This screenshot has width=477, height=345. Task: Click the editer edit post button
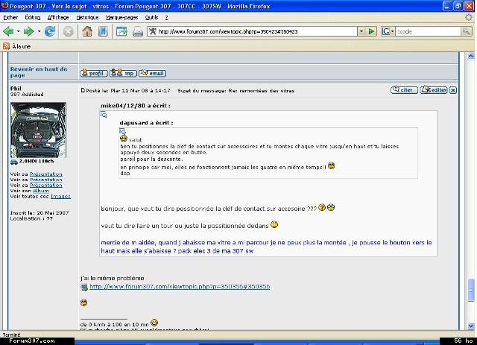tap(434, 89)
